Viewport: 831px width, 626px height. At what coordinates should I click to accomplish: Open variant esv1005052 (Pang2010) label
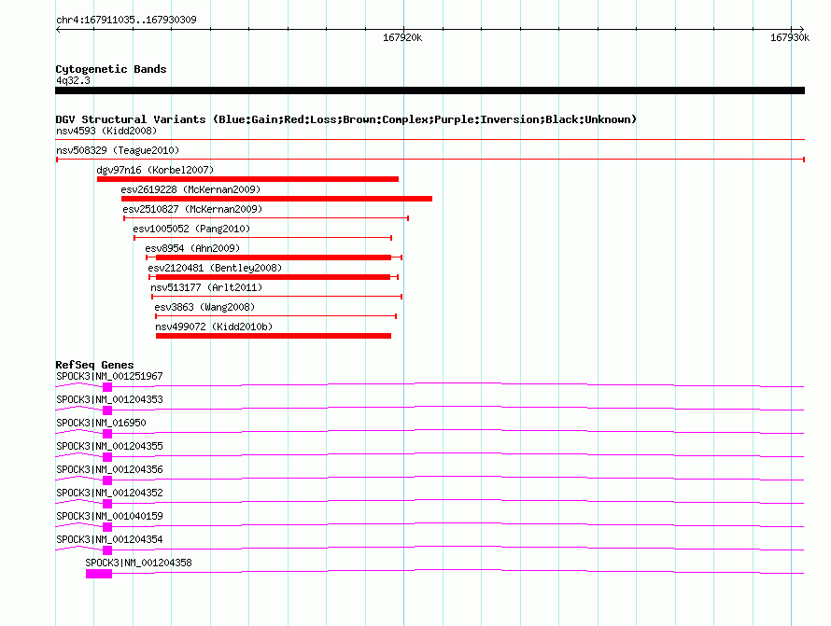pyautogui.click(x=191, y=229)
